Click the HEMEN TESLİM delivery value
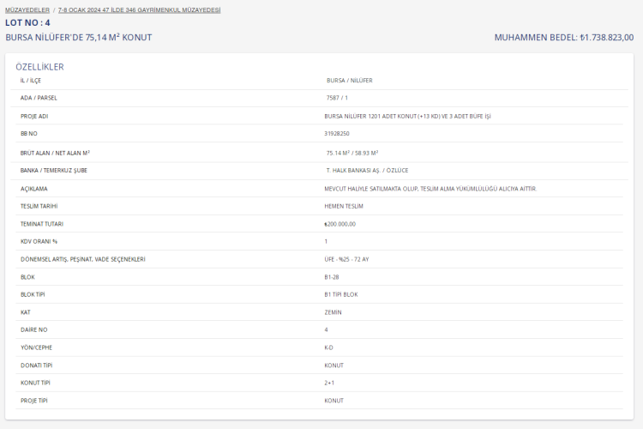This screenshot has width=643, height=429. [344, 206]
